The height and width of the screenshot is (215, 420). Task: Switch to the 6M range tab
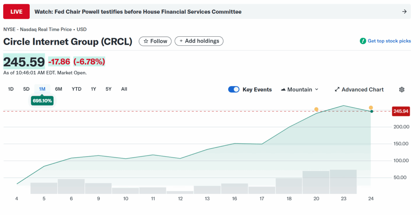58,89
